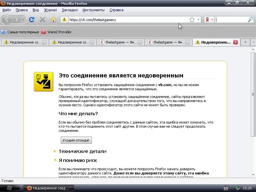Click the Что мне делать? heading
This screenshot has width=256, height=192.
pyautogui.click(x=78, y=114)
